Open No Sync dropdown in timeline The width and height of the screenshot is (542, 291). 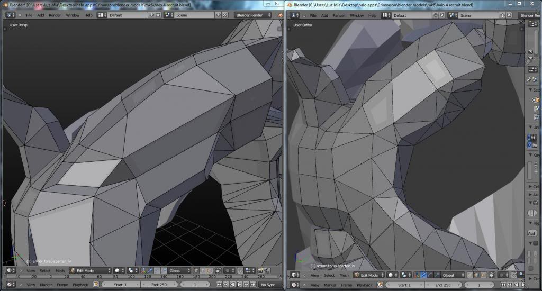click(x=270, y=285)
